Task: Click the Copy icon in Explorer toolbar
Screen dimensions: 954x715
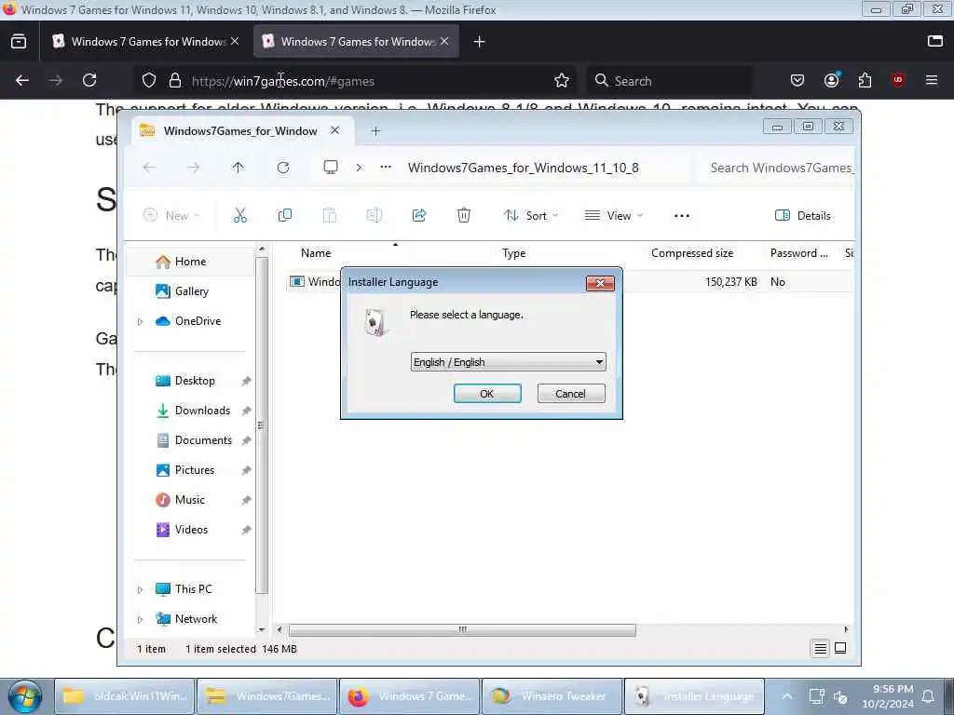Action: 285,215
